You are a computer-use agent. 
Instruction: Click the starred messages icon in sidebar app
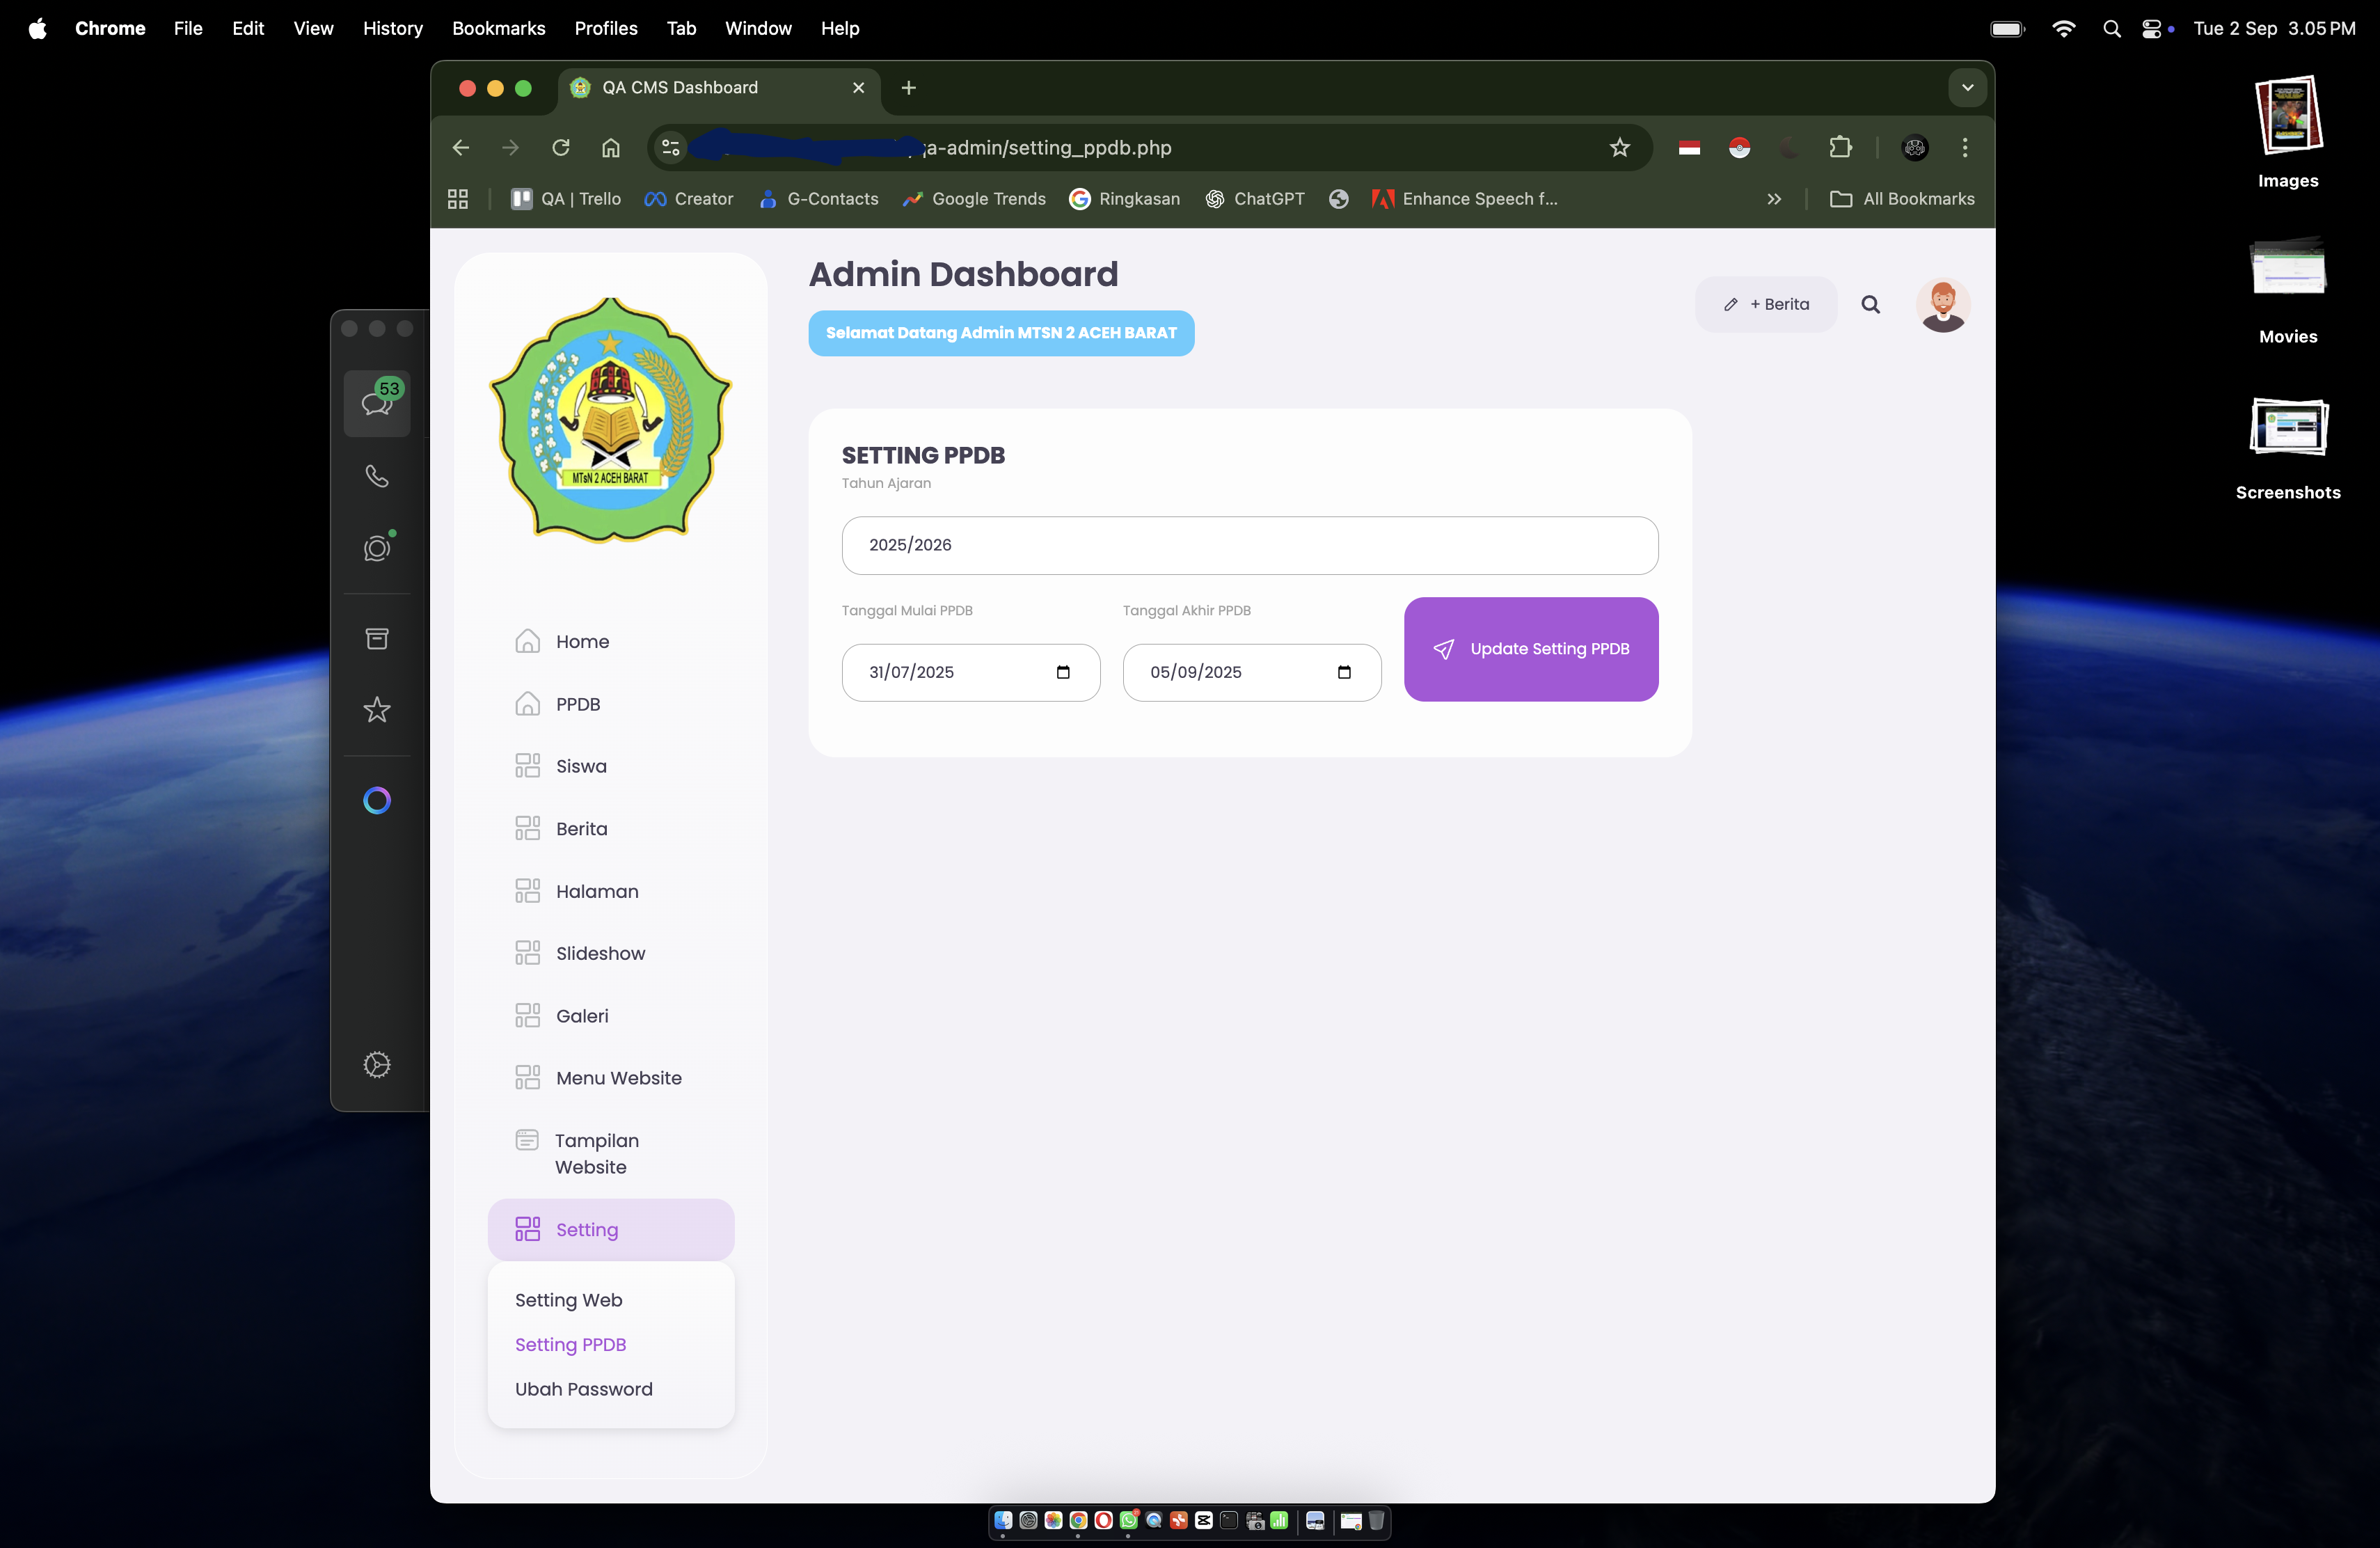(x=377, y=710)
